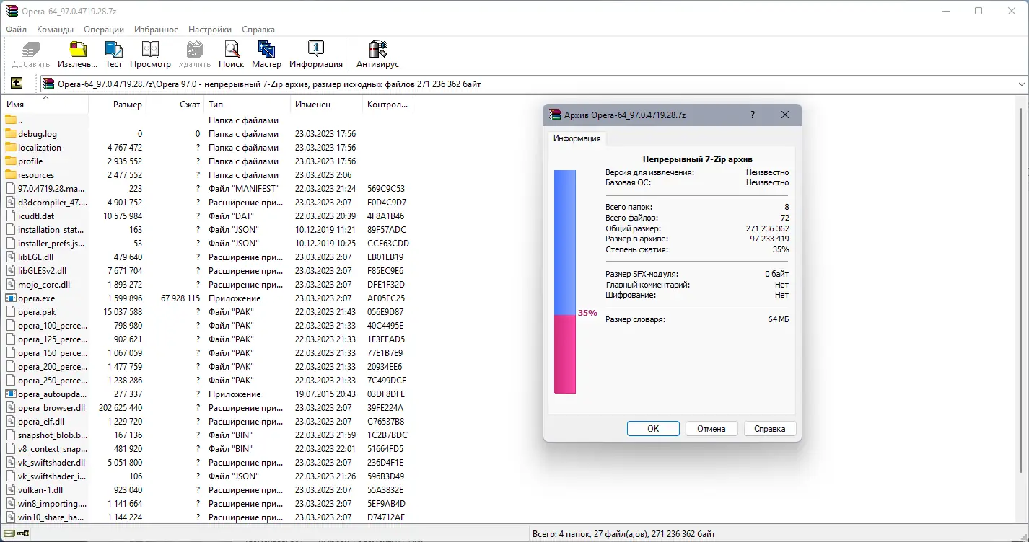Click the 7-Zip archive icon in address bar
The width and height of the screenshot is (1029, 542).
(47, 83)
